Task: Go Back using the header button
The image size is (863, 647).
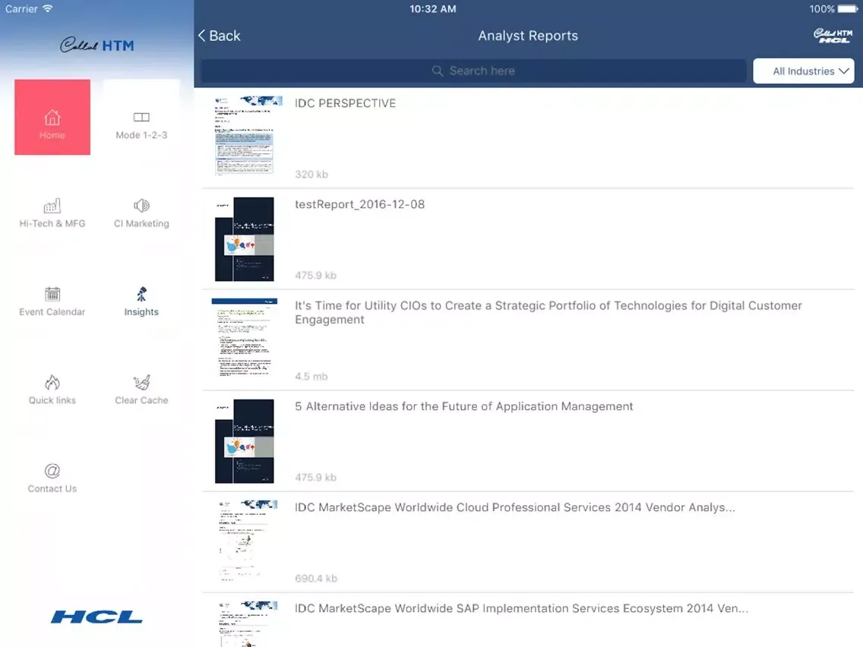Action: click(219, 36)
